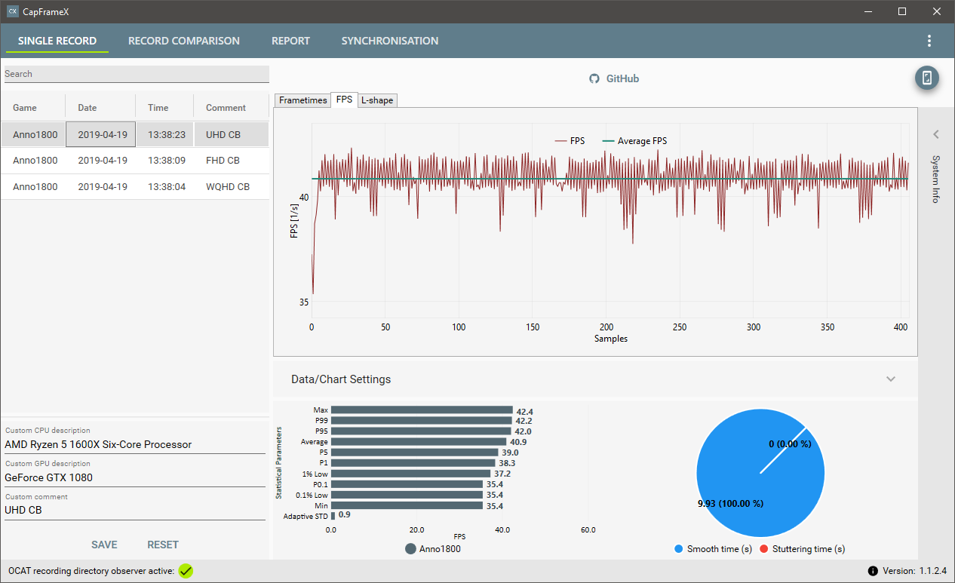Select the Anno1800 FHD CB record

point(135,161)
